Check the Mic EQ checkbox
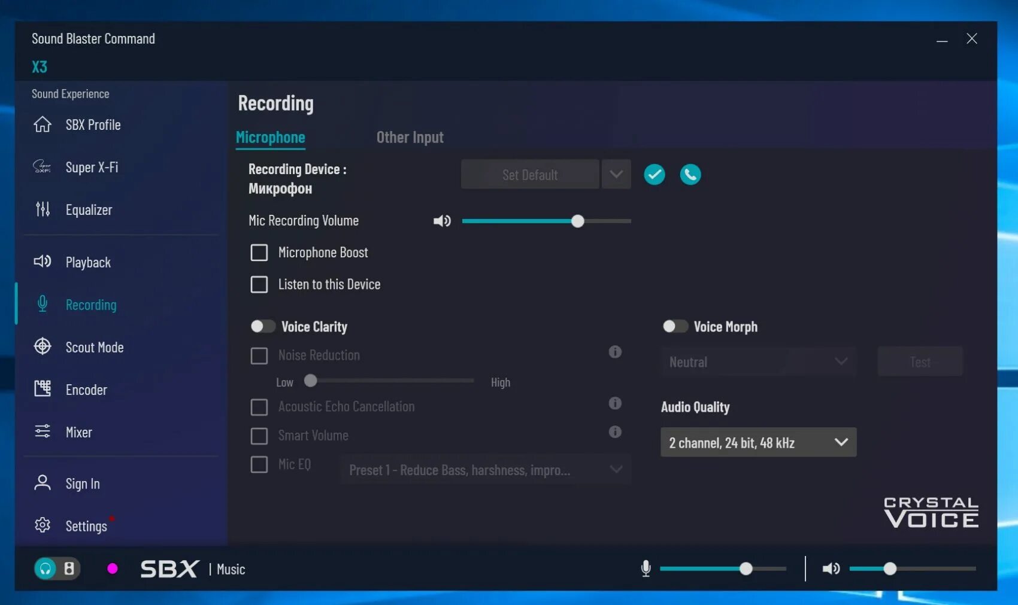 click(259, 464)
